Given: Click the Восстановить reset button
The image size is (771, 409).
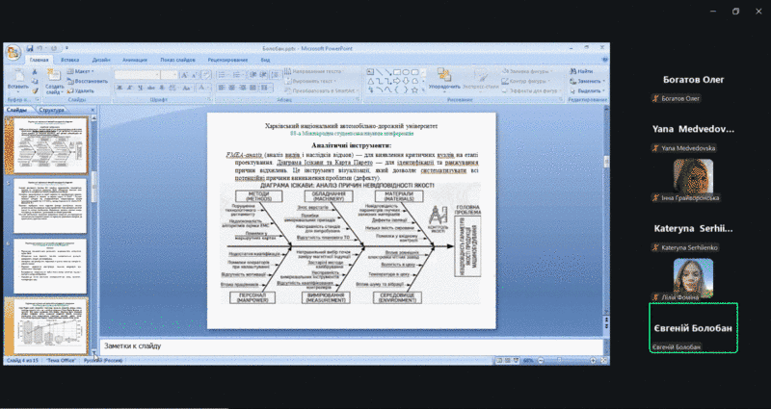Looking at the screenshot, I should [89, 81].
